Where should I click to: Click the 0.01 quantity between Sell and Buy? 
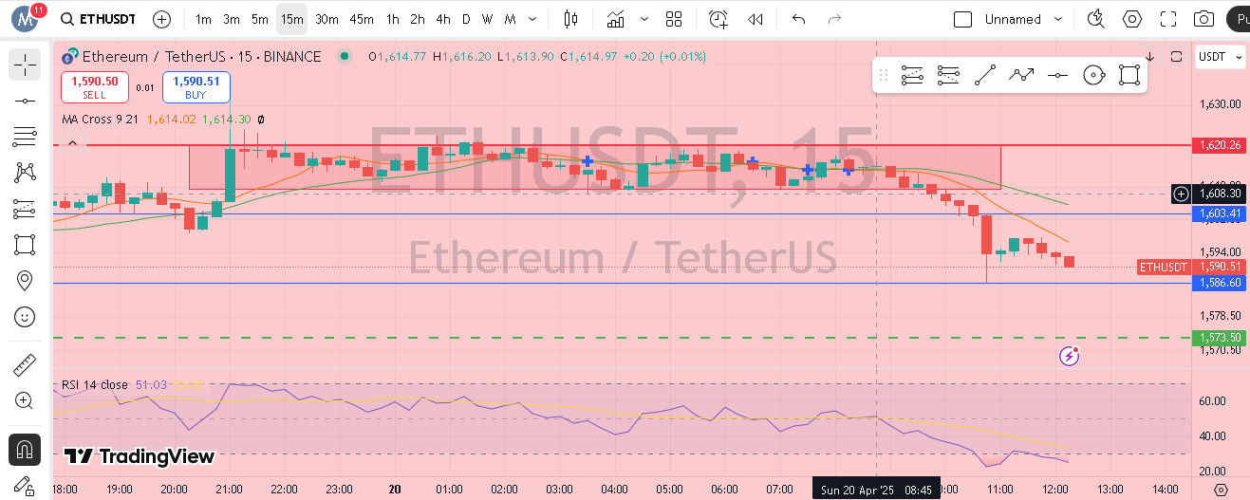(145, 87)
